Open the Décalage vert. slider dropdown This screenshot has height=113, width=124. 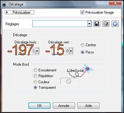[x=71, y=51]
